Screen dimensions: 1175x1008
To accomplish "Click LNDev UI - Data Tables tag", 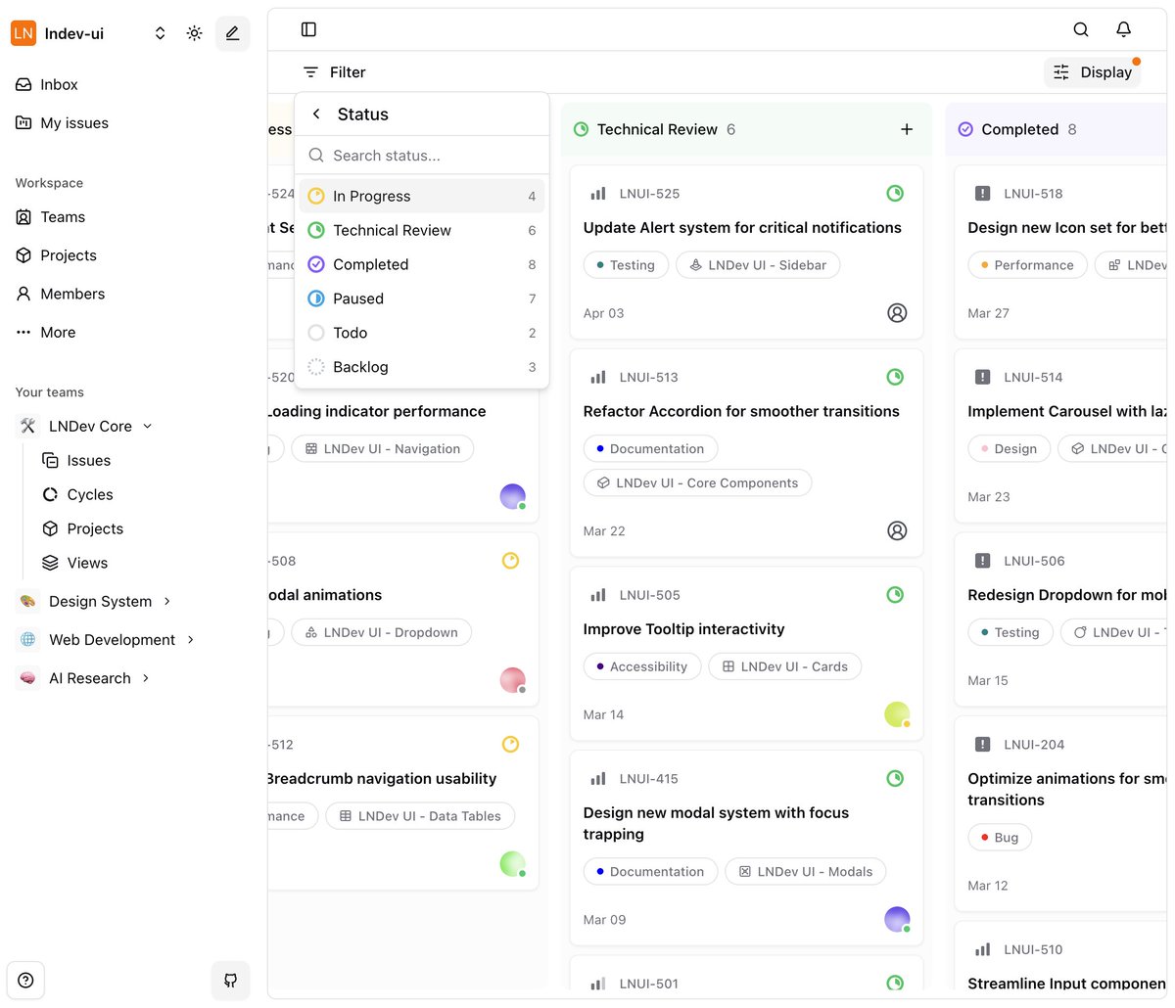I will tap(420, 816).
